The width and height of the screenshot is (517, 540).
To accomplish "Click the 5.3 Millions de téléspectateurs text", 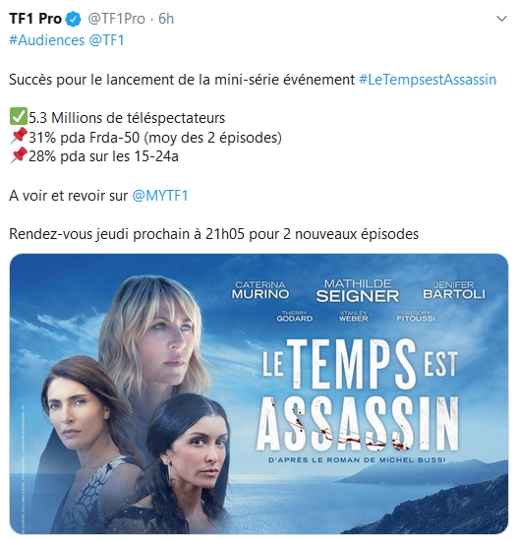I will [x=127, y=118].
